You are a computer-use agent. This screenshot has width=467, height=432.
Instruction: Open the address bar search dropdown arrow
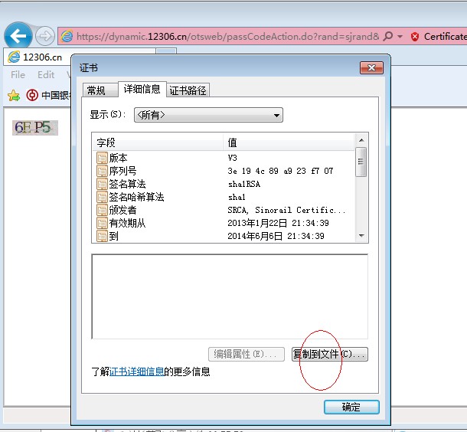(400, 36)
